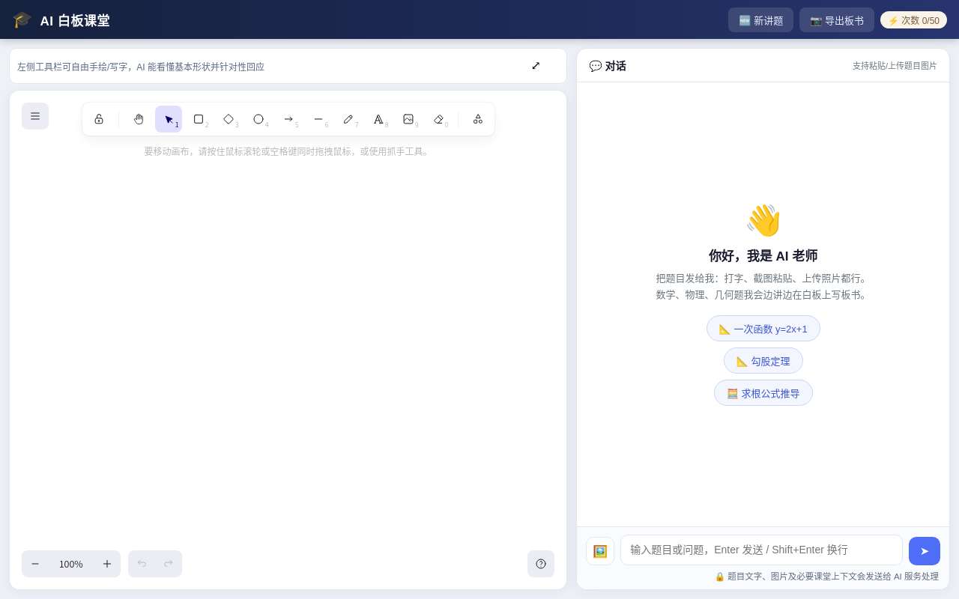
Task: Expand whiteboard to fullscreen
Action: point(536,66)
